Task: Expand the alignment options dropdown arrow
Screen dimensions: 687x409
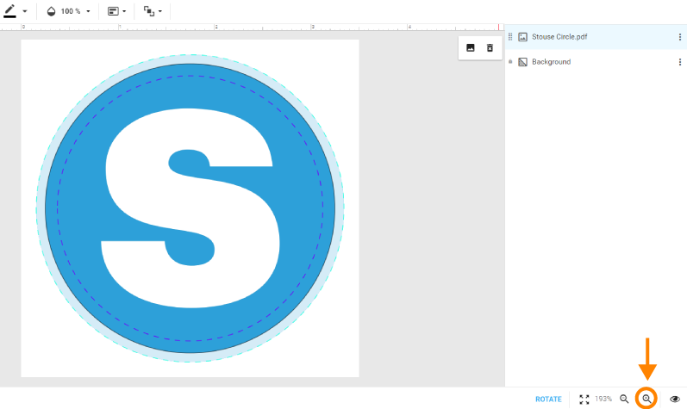Action: tap(124, 11)
